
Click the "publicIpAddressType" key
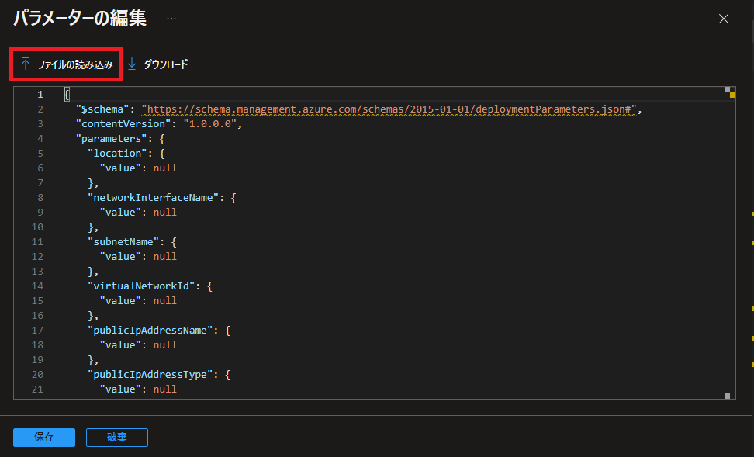tap(150, 375)
